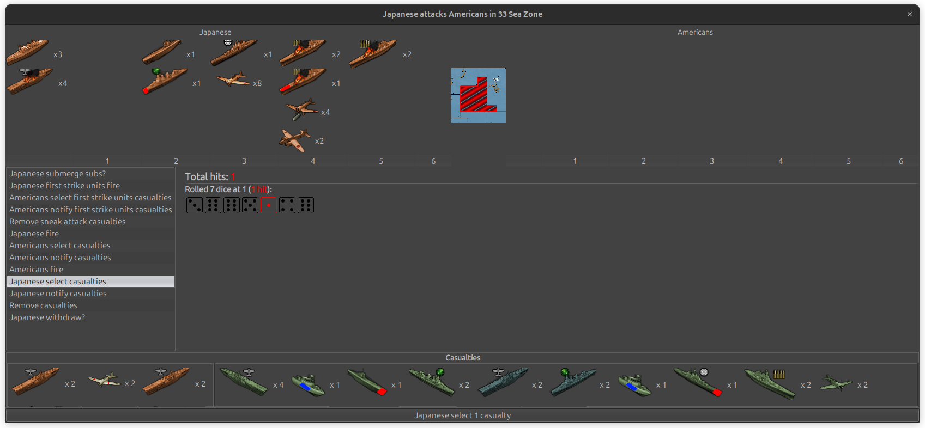925x428 pixels.
Task: Click the 'Japanese' side heading
Action: [x=215, y=33]
